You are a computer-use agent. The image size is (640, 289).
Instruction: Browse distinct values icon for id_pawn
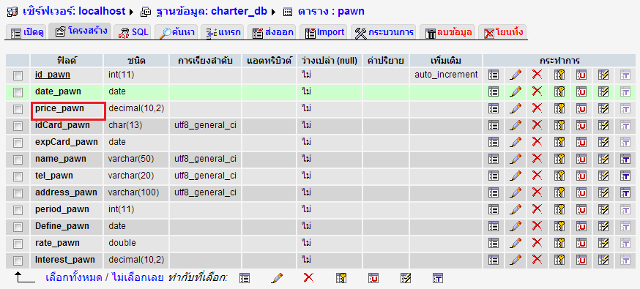[x=494, y=75]
